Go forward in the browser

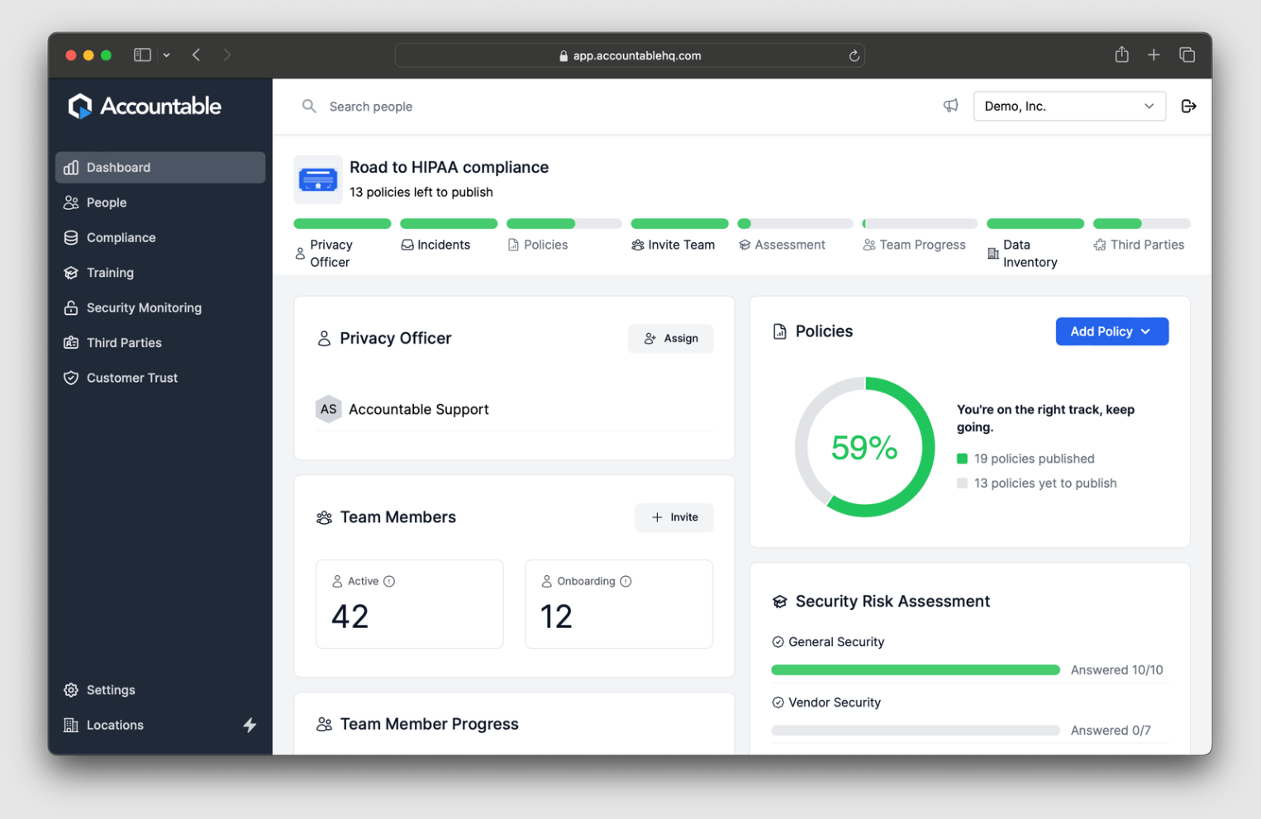227,55
